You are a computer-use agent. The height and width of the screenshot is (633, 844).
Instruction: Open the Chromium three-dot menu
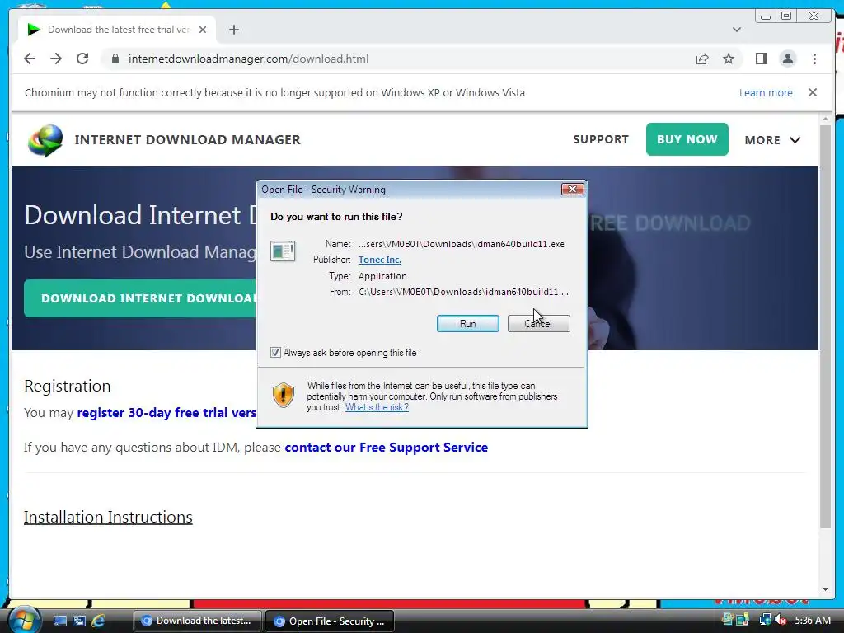pos(814,59)
